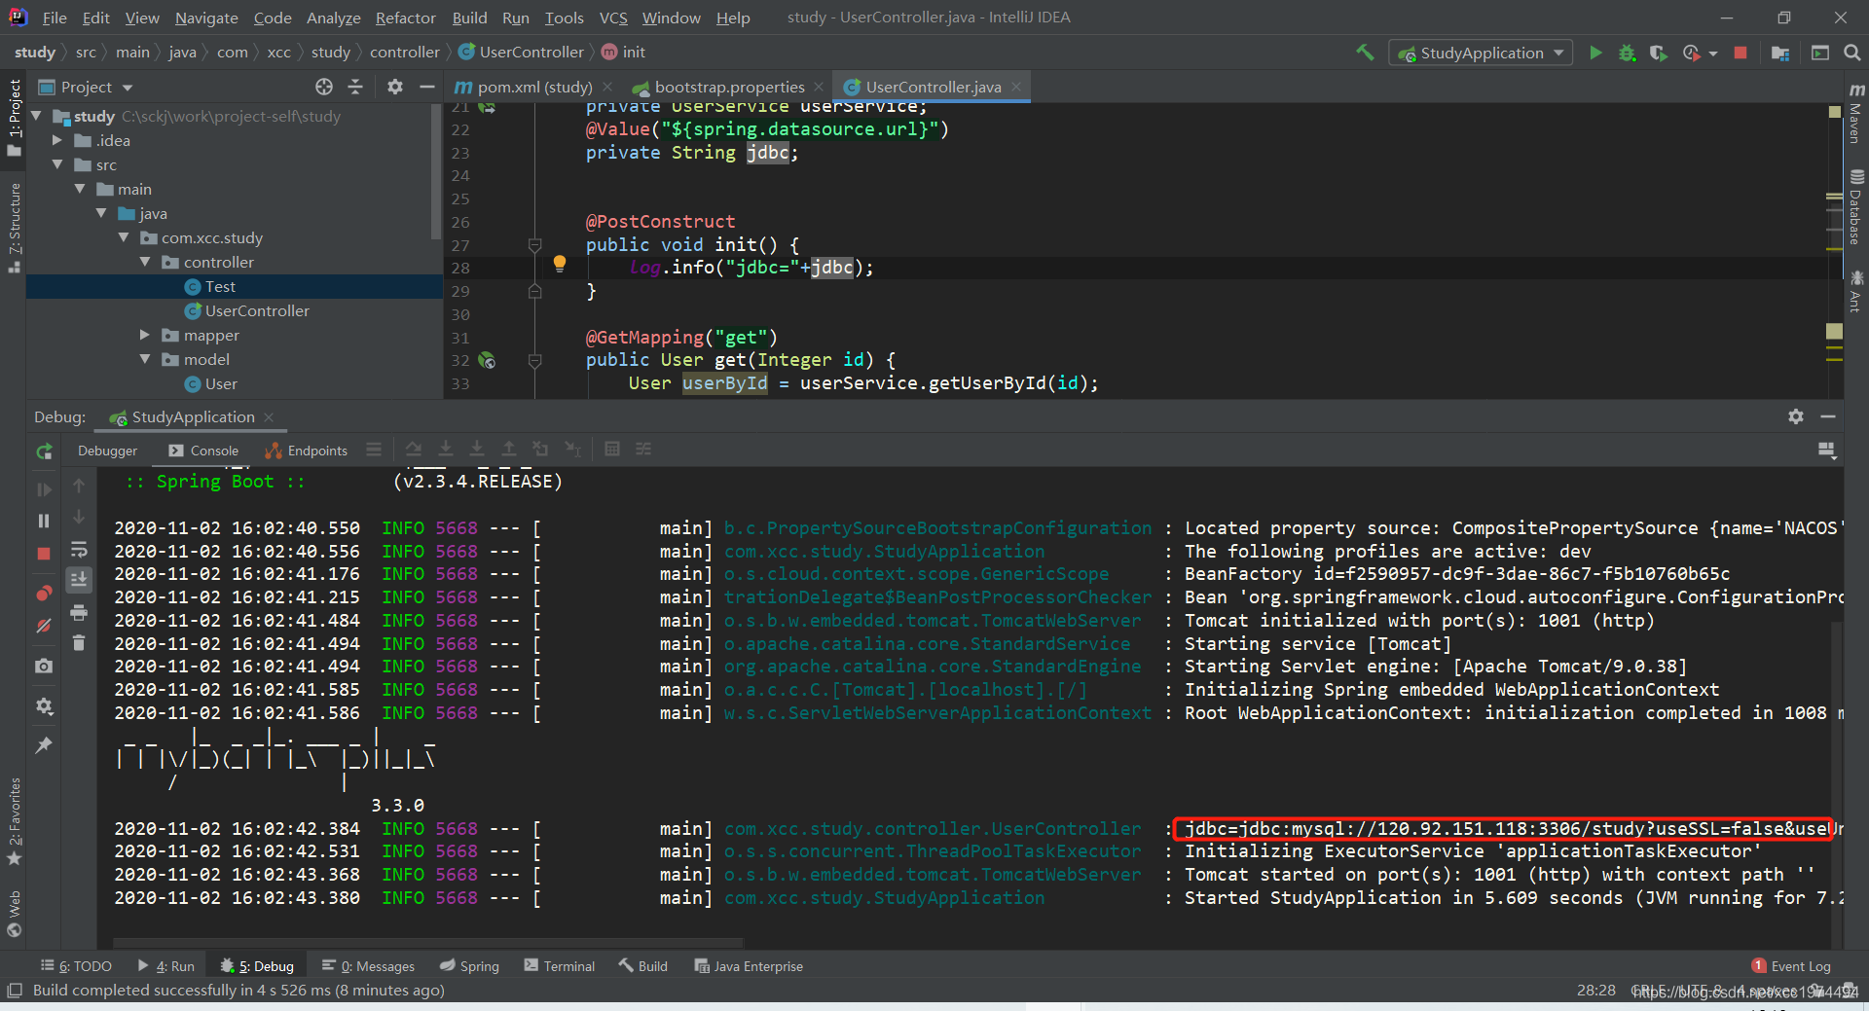Open profiler run dropdown arrow
This screenshot has height=1011, width=1869.
click(x=1713, y=54)
